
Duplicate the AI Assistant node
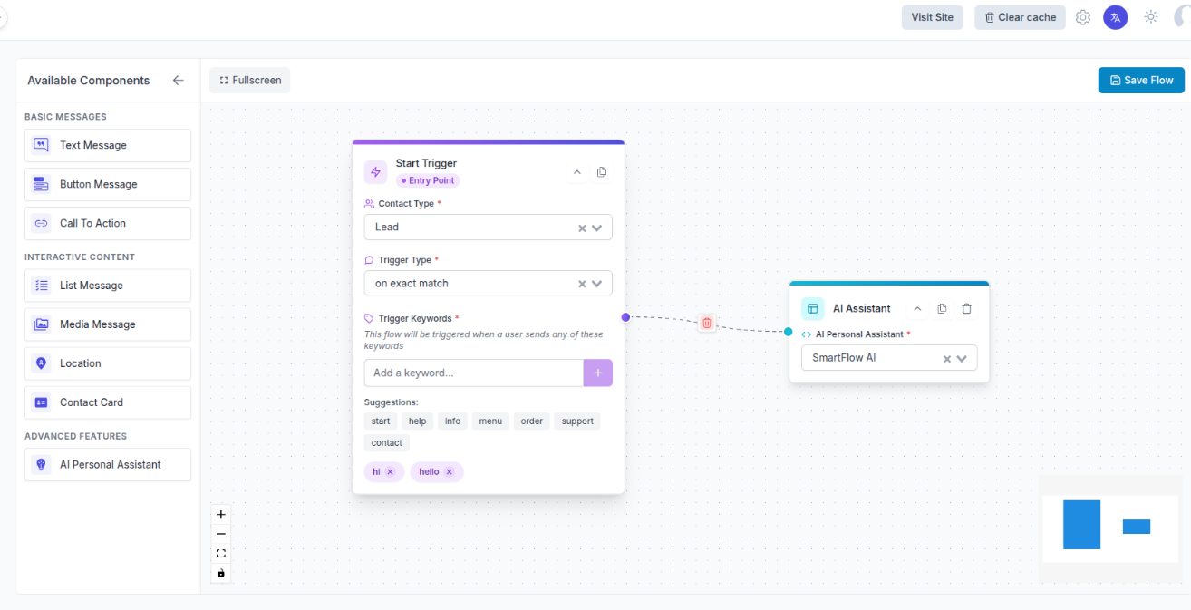(x=942, y=308)
